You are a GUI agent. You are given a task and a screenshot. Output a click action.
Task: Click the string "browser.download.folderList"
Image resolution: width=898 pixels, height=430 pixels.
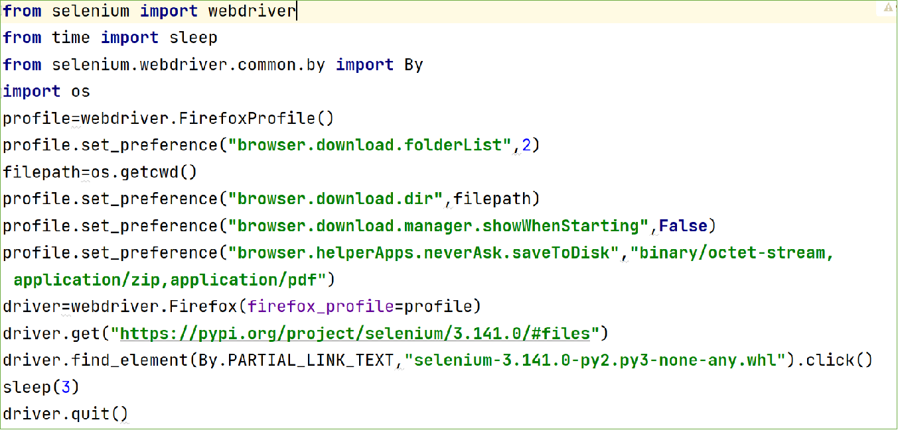tap(370, 146)
